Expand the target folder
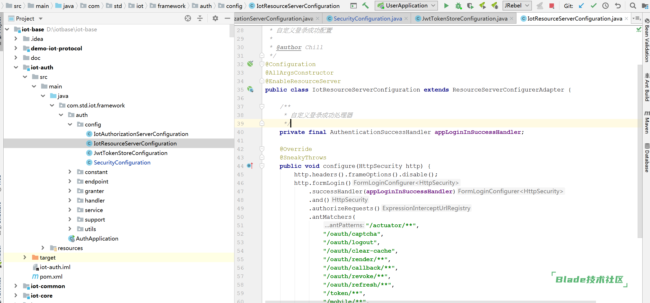The height and width of the screenshot is (303, 650). tap(25, 257)
